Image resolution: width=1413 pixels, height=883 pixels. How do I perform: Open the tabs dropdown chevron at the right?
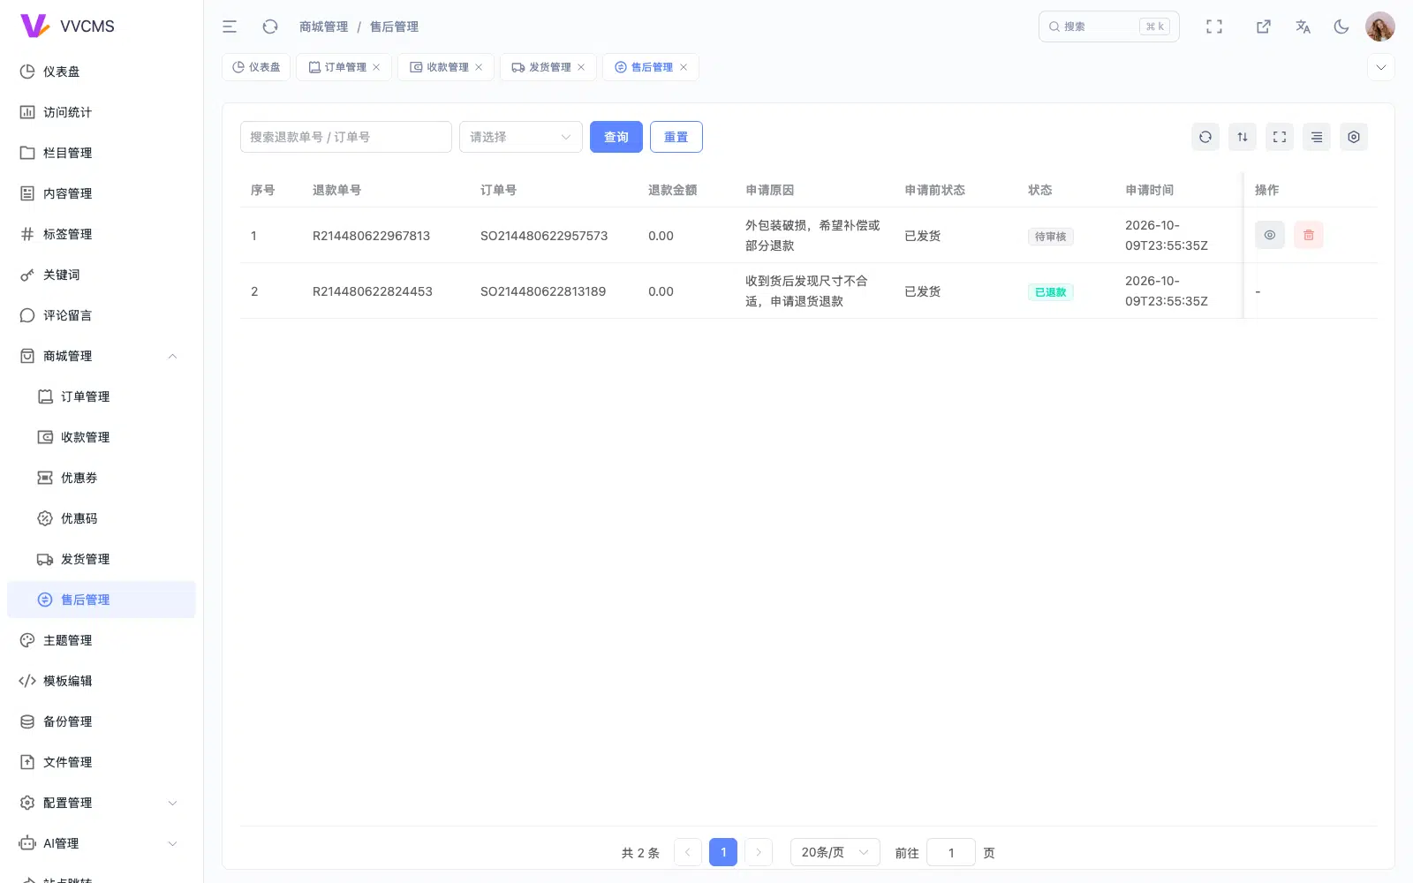[1381, 67]
